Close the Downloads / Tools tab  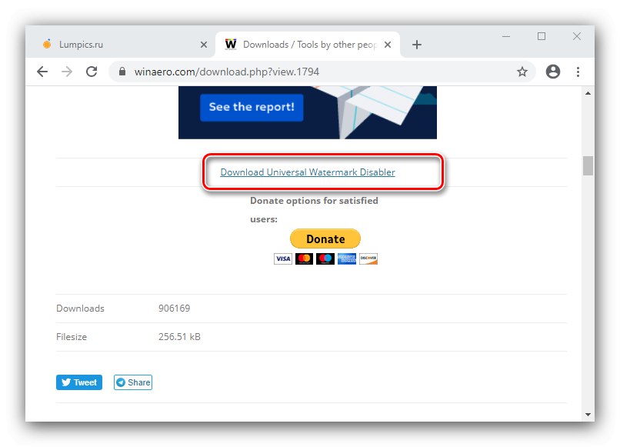click(x=388, y=45)
